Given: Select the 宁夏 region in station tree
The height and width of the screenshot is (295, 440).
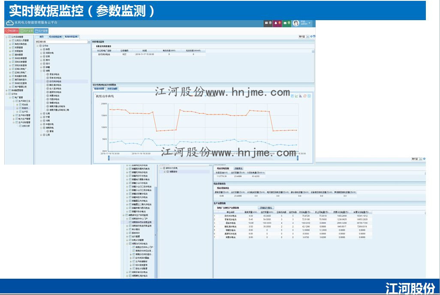Looking at the screenshot, I should (48, 117).
